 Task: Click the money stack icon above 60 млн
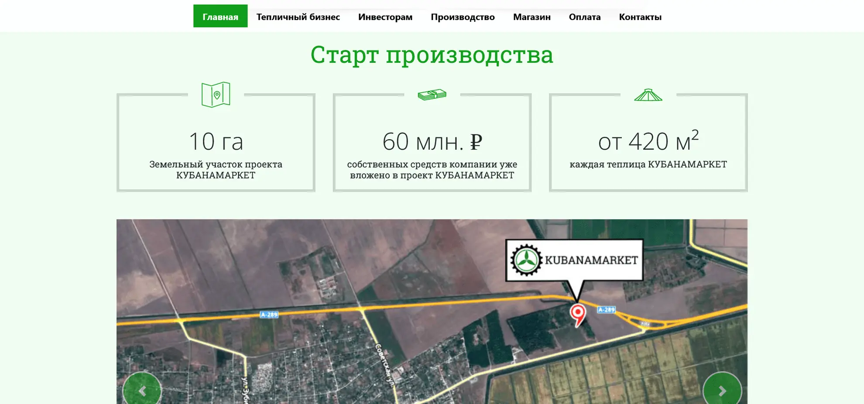coord(432,95)
